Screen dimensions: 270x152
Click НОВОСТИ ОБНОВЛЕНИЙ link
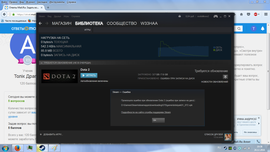tap(215, 82)
